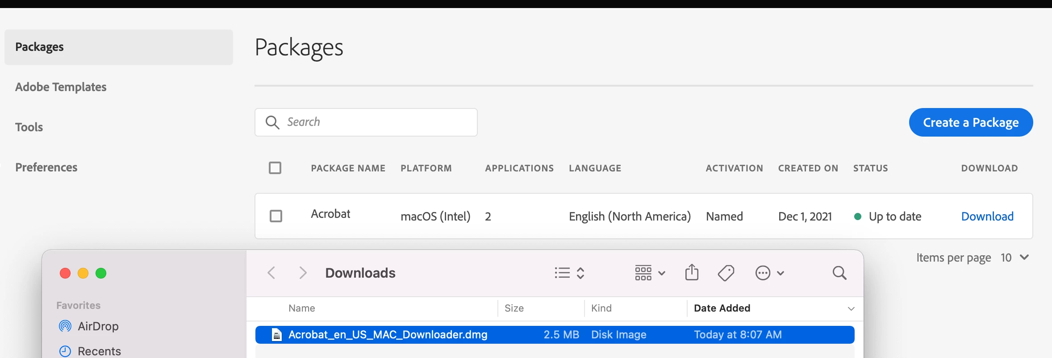Click Acrobat package name
Screen dimensions: 1052x358
pyautogui.click(x=330, y=214)
